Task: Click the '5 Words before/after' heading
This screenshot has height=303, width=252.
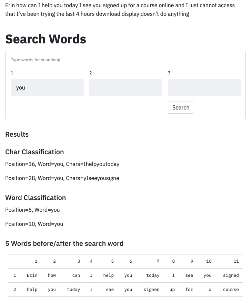Action: pyautogui.click(x=64, y=243)
